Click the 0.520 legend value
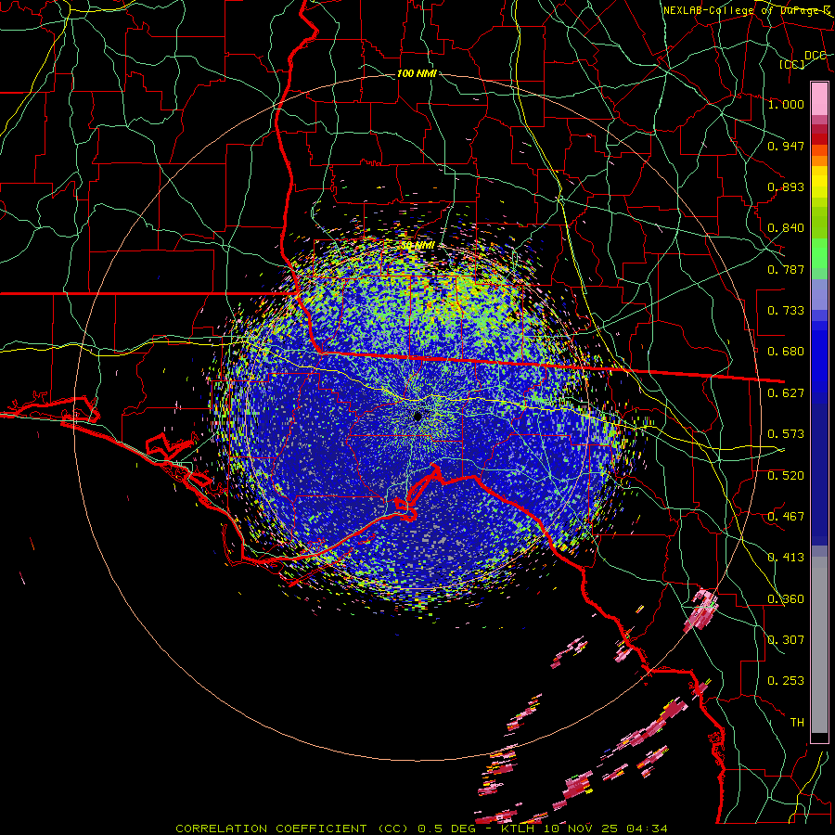835x835 pixels. tap(786, 476)
